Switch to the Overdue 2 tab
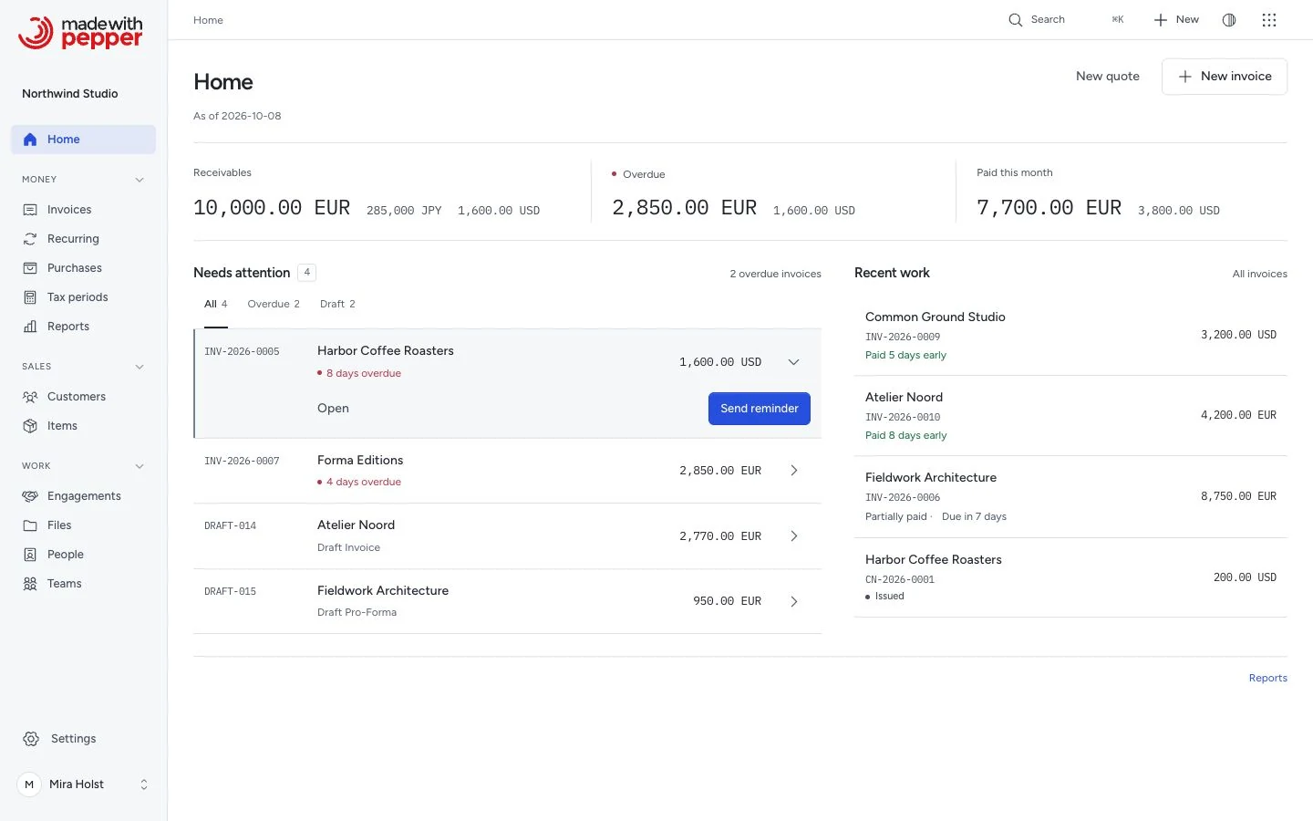 [x=274, y=305]
